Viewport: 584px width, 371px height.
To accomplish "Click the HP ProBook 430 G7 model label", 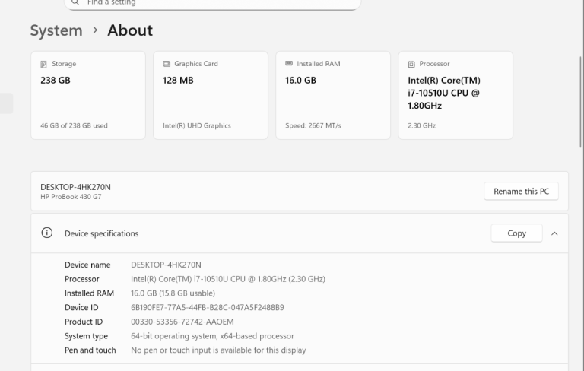I will (x=71, y=197).
